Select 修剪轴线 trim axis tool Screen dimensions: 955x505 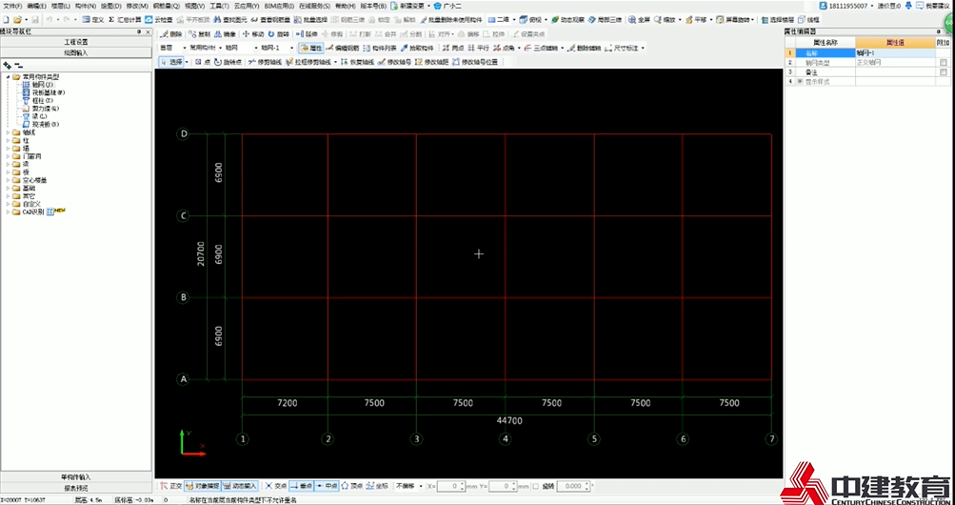[265, 62]
